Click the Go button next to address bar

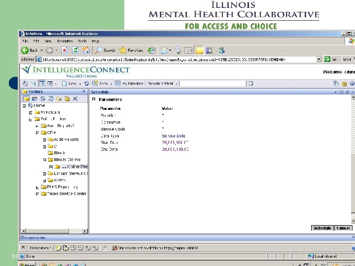coord(330,59)
